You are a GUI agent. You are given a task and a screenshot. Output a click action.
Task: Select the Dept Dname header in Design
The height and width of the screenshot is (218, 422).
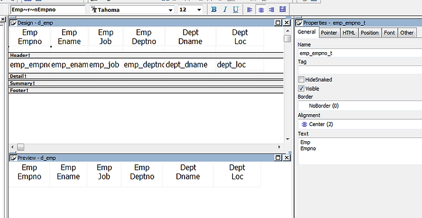[x=190, y=37]
